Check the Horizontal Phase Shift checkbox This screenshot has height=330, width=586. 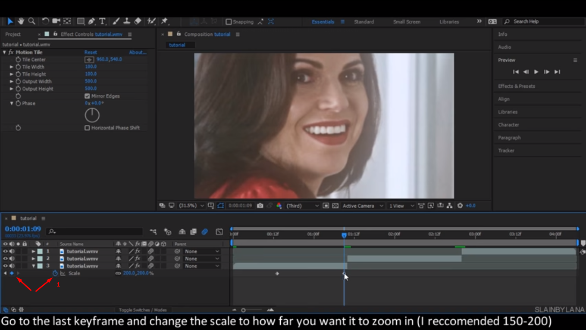[x=87, y=128]
